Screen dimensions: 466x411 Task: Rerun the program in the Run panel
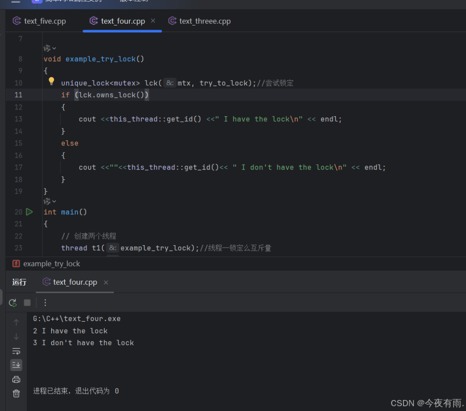pyautogui.click(x=12, y=302)
